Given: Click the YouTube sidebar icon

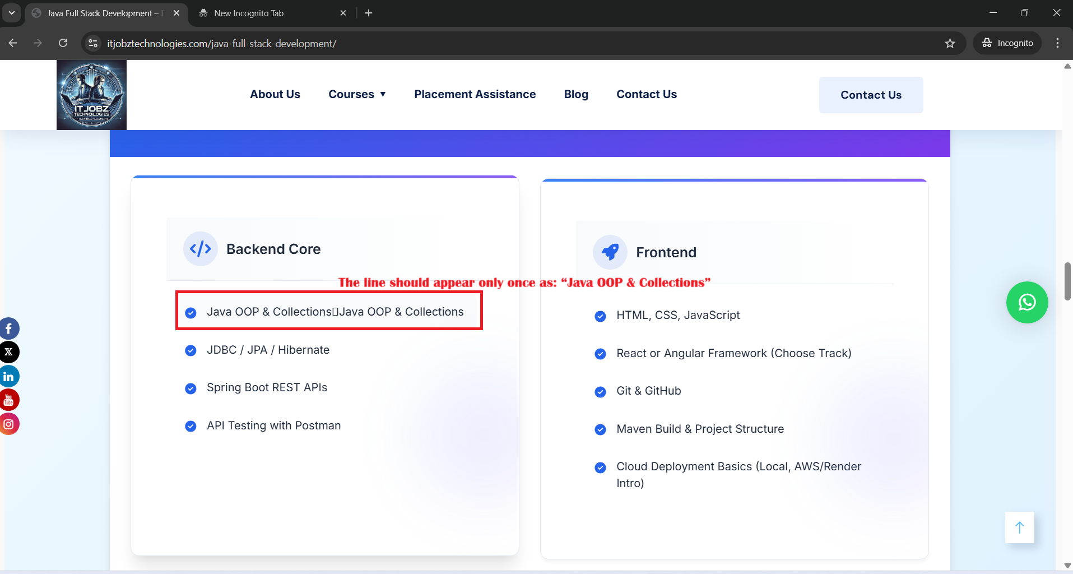Looking at the screenshot, I should (8, 400).
